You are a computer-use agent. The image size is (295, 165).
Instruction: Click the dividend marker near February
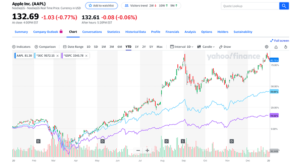click(38, 141)
